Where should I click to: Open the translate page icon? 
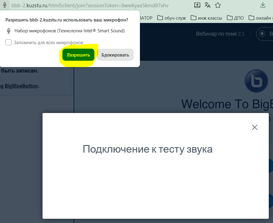pyautogui.click(x=207, y=5)
